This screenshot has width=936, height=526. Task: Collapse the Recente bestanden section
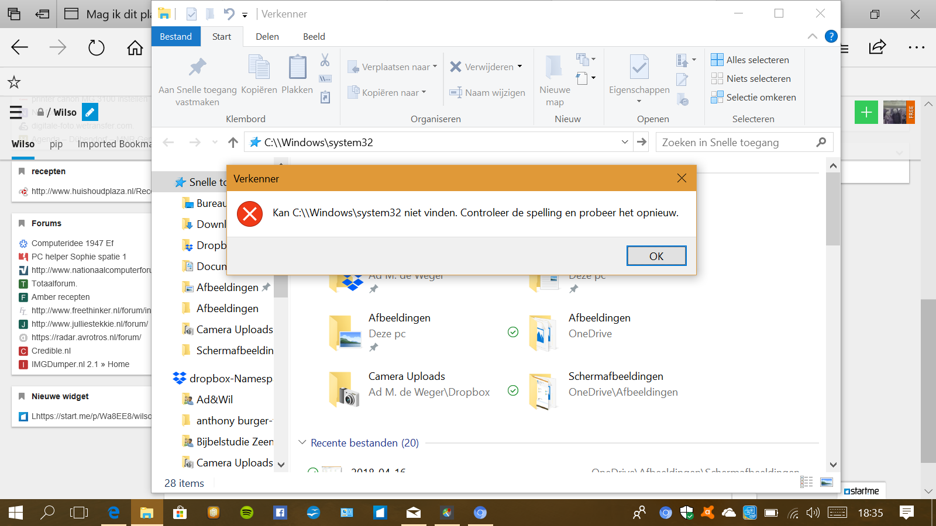pos(302,442)
